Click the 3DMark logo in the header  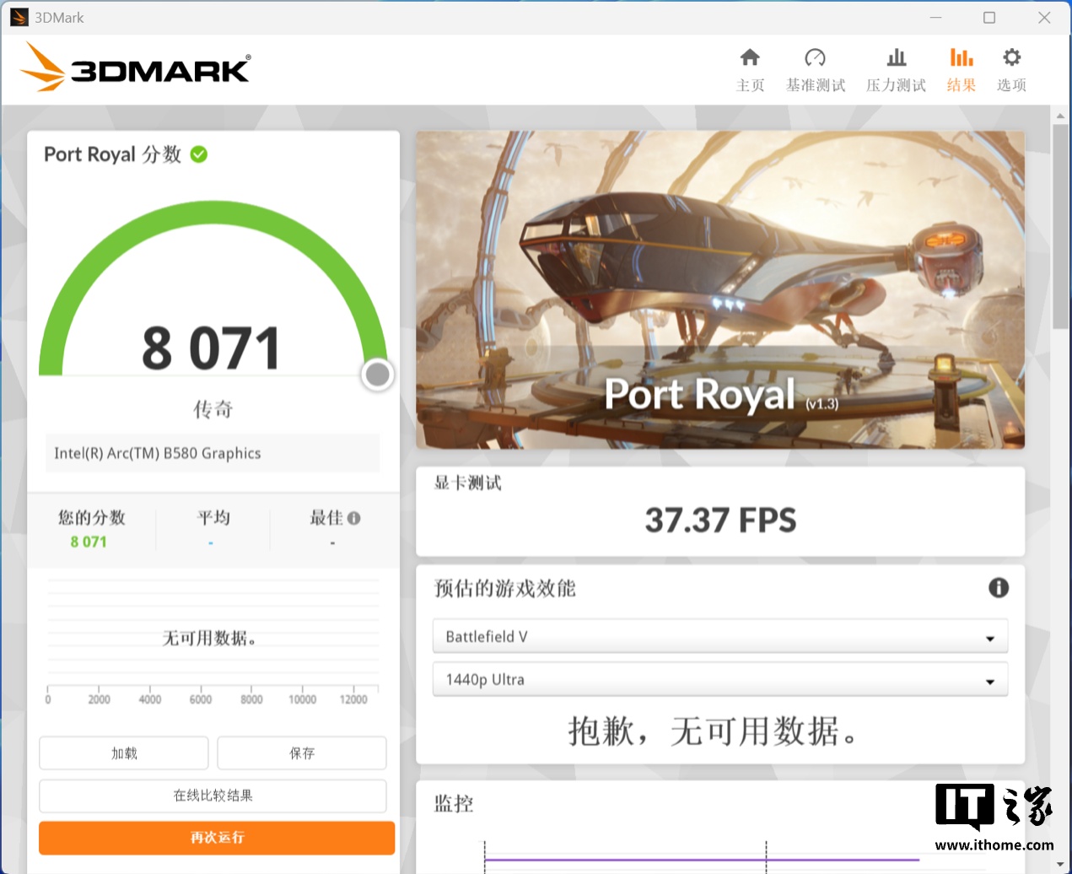tap(136, 67)
